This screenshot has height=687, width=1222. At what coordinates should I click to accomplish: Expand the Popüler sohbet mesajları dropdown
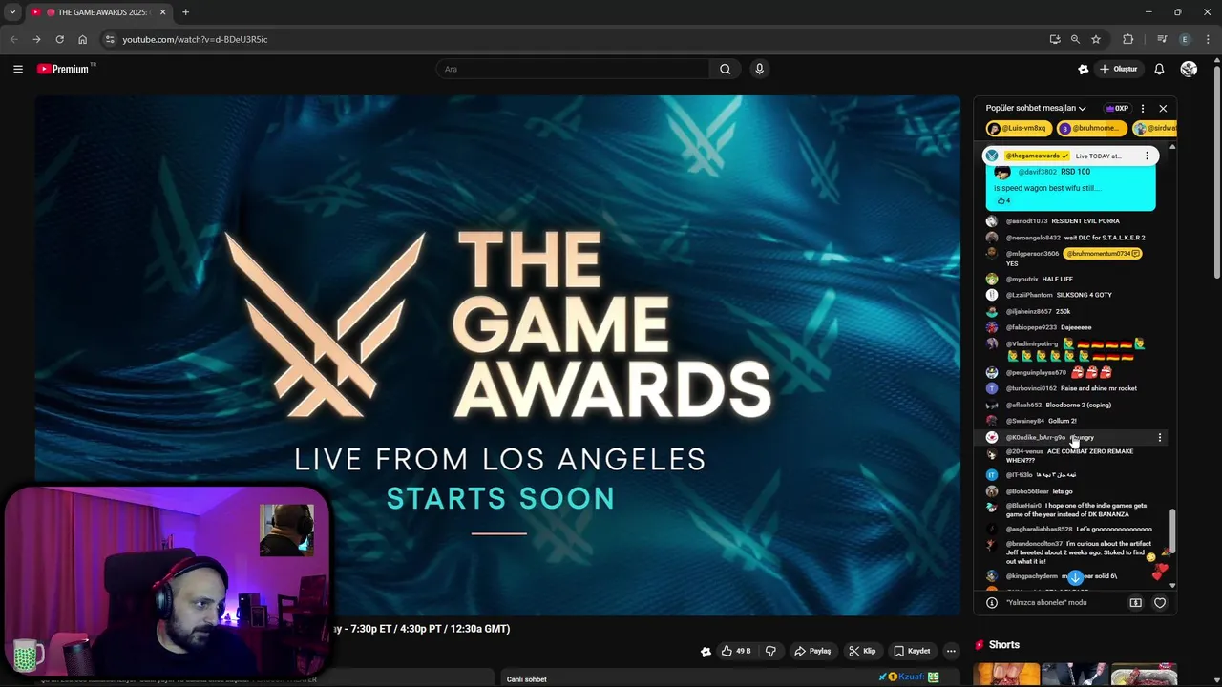click(x=1036, y=108)
